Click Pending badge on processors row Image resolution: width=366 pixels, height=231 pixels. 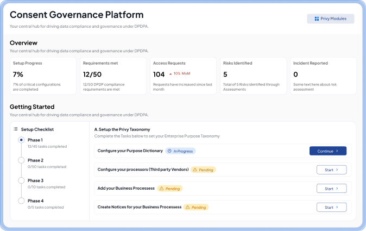203,170
